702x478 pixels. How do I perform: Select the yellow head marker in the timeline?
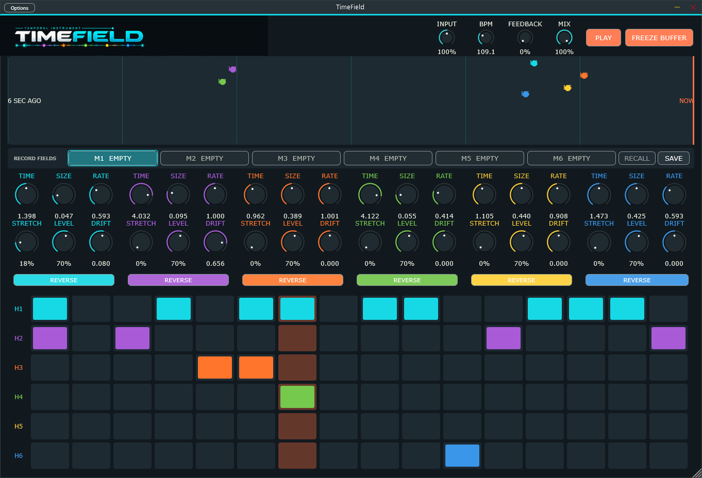tap(567, 88)
